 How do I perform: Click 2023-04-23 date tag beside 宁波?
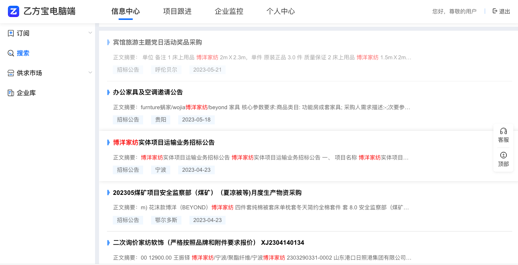[x=196, y=170]
